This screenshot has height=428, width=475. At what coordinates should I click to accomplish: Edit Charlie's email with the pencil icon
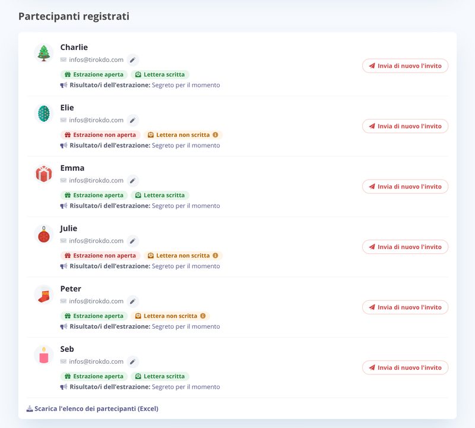coord(132,60)
